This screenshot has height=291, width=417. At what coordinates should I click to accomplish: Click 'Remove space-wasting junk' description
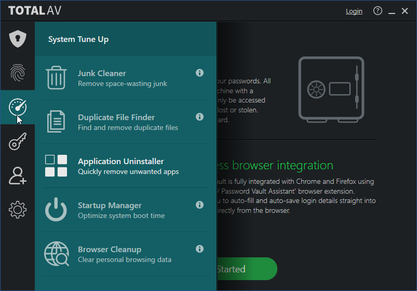pyautogui.click(x=123, y=83)
